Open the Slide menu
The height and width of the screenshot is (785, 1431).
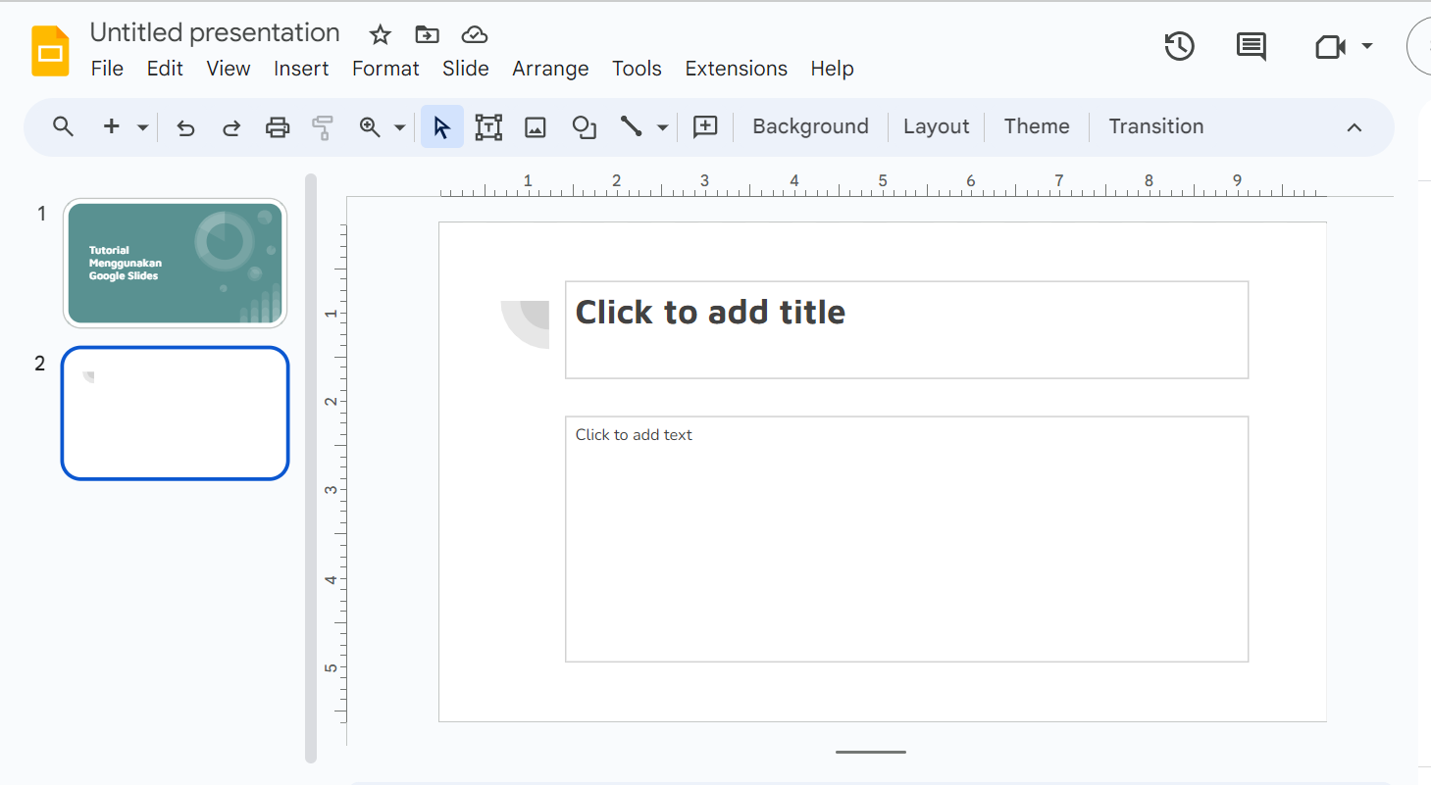[x=465, y=69]
